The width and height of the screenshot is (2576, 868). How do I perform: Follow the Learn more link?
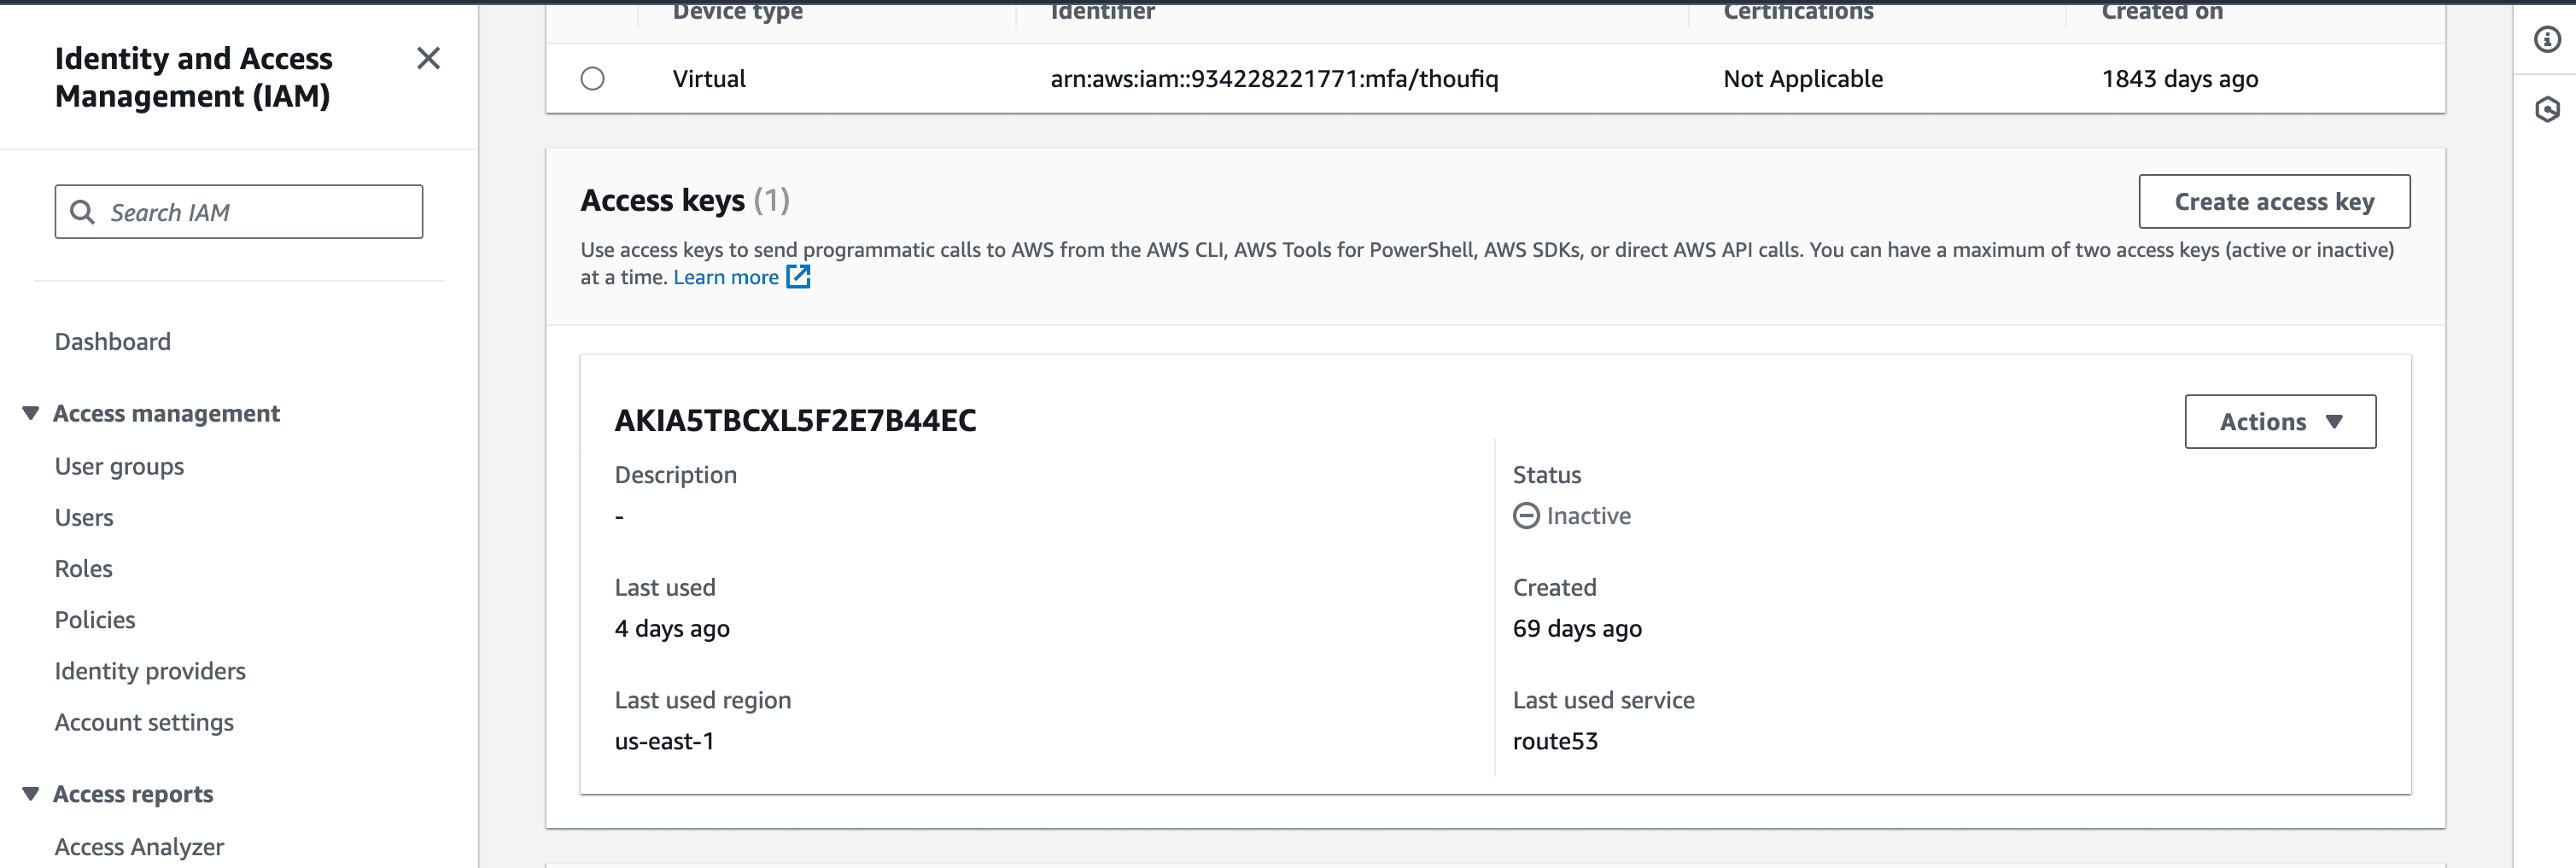(725, 277)
